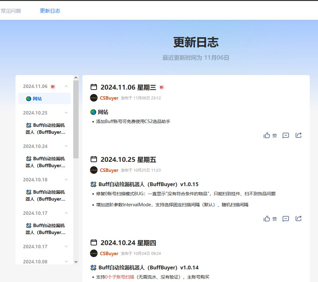Screen dimensions: 318x282
Task: Open BuffBuyer entry under 2024.10.25 in sidebar
Action: [45, 129]
